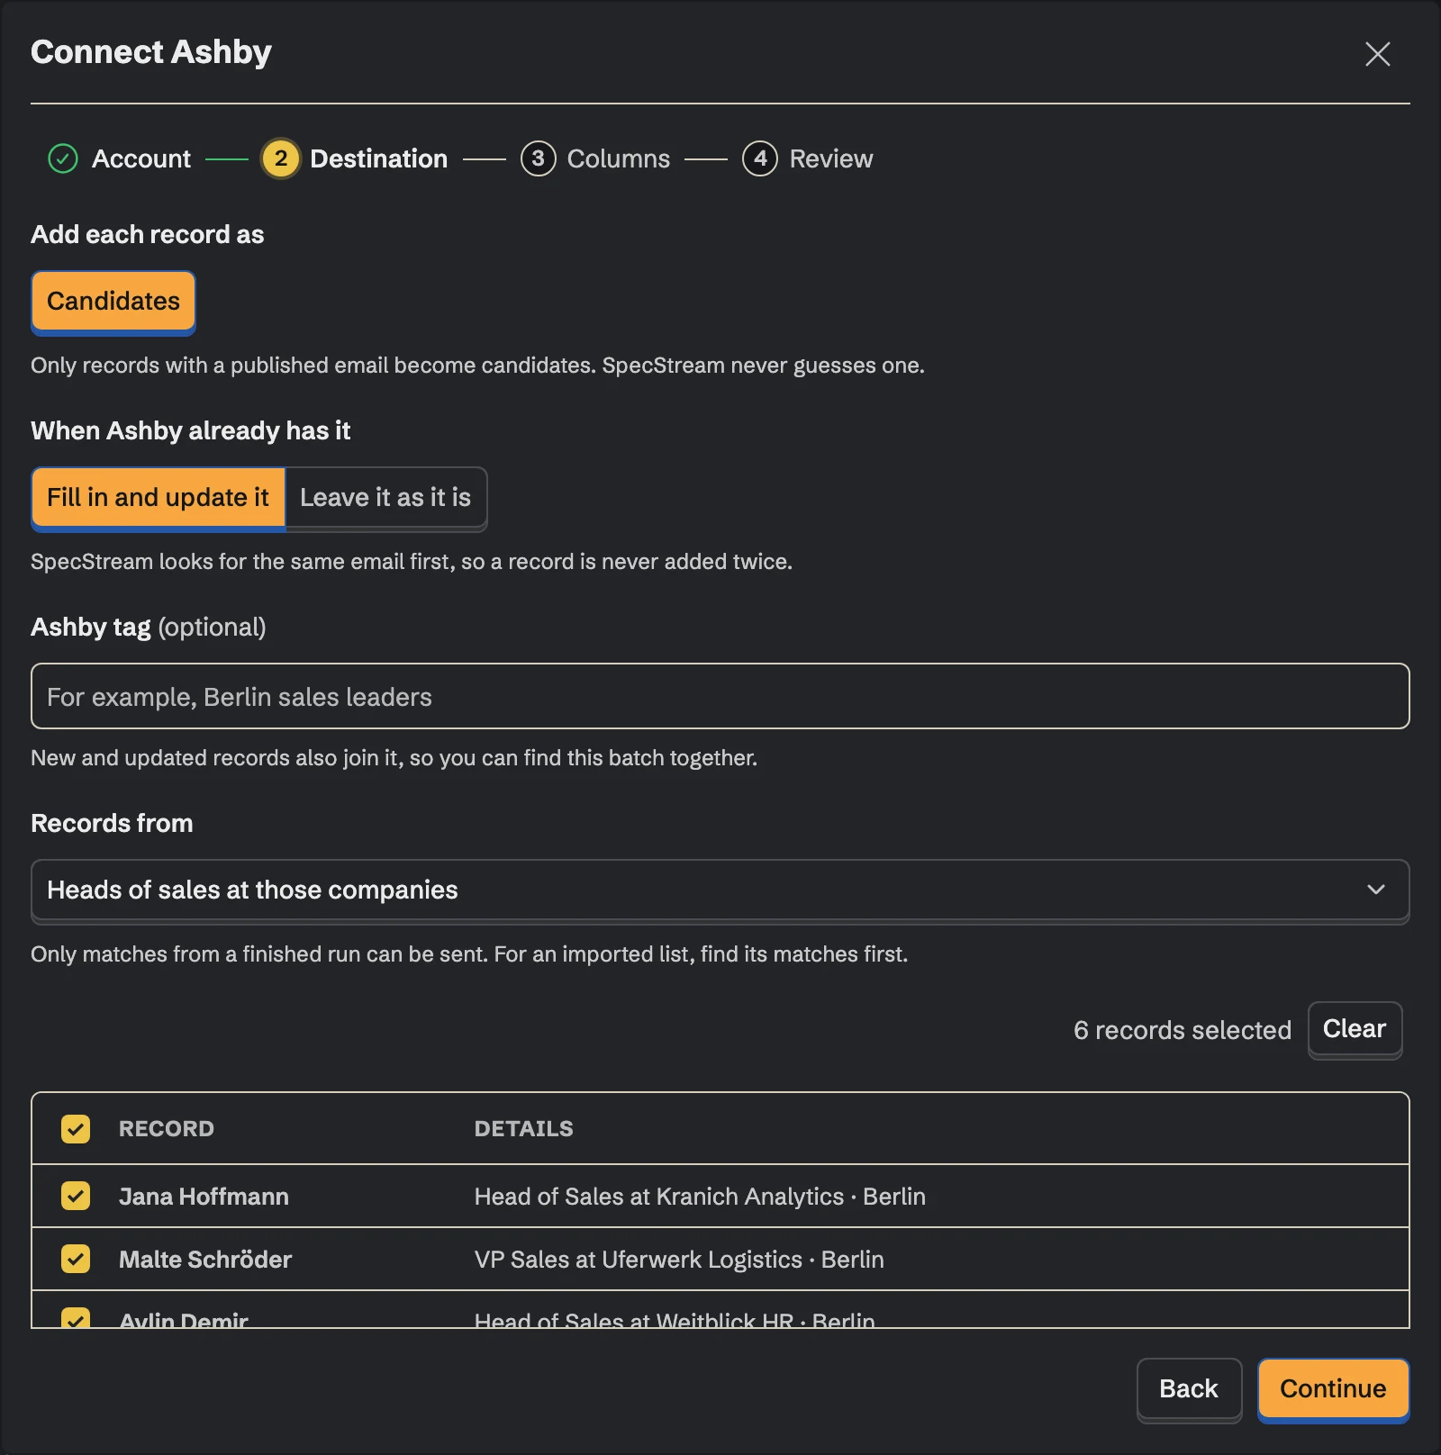Select the Destination step number 2
Screen dimensions: 1441x1455
[x=281, y=158]
